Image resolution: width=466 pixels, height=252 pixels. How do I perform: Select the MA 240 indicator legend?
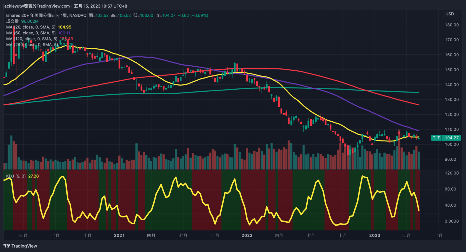(32, 45)
